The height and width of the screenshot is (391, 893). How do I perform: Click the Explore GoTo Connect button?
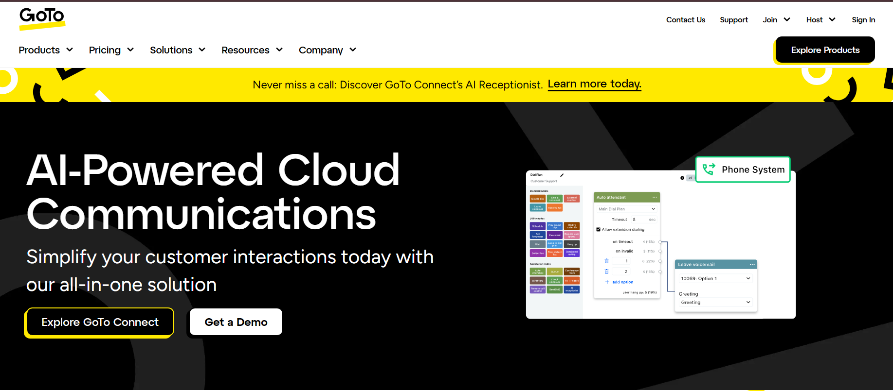100,322
